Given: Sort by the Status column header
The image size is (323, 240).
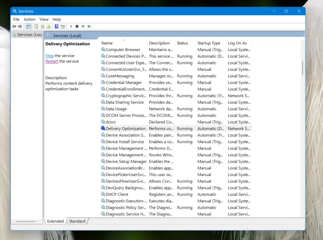Looking at the screenshot, I should [x=182, y=43].
